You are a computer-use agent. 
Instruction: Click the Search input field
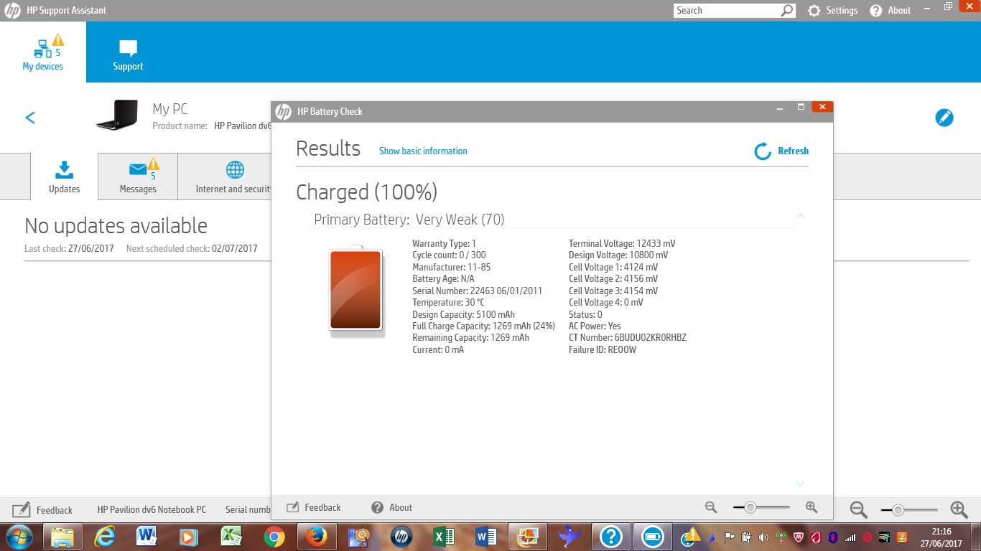click(x=727, y=11)
